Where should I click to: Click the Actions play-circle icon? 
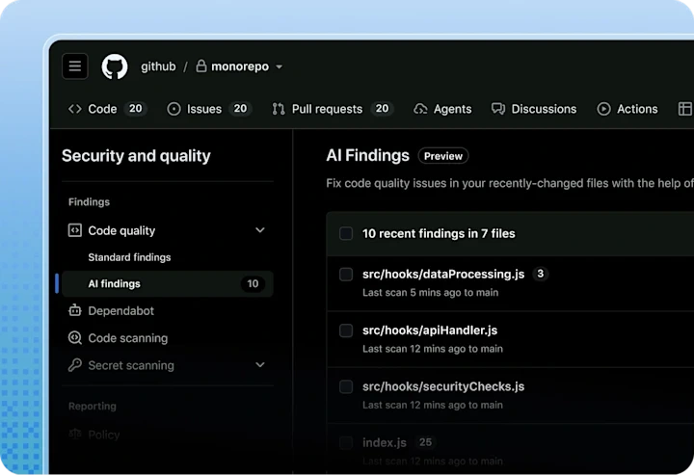(x=603, y=109)
